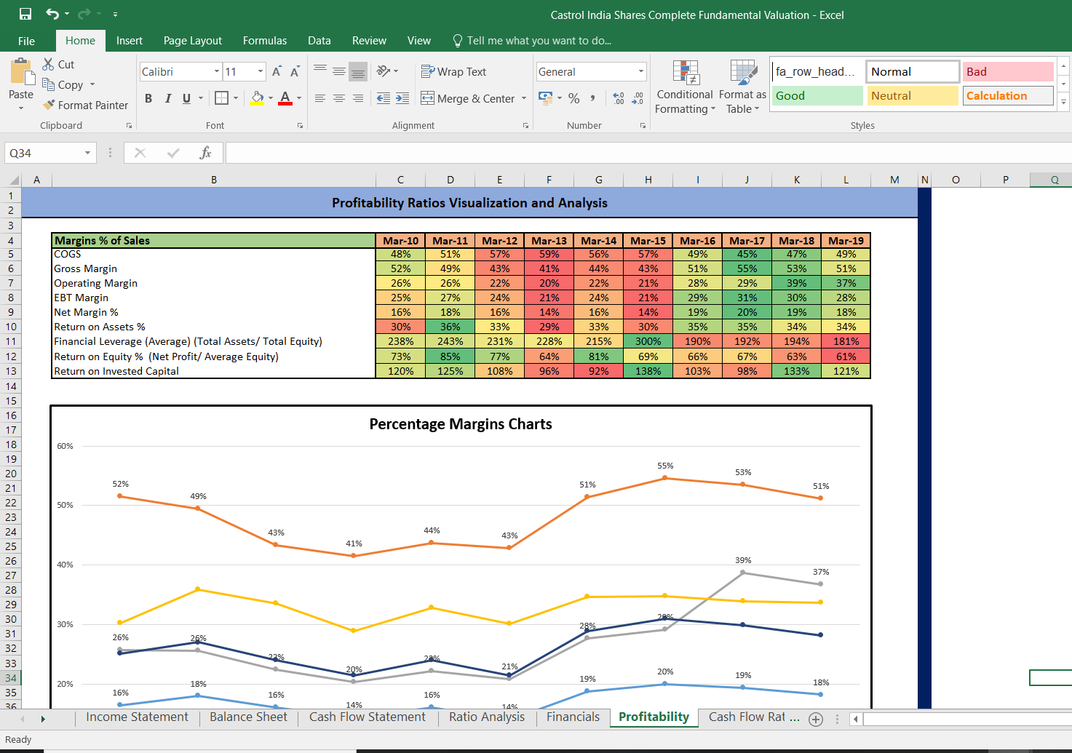Apply red font color A

click(285, 97)
